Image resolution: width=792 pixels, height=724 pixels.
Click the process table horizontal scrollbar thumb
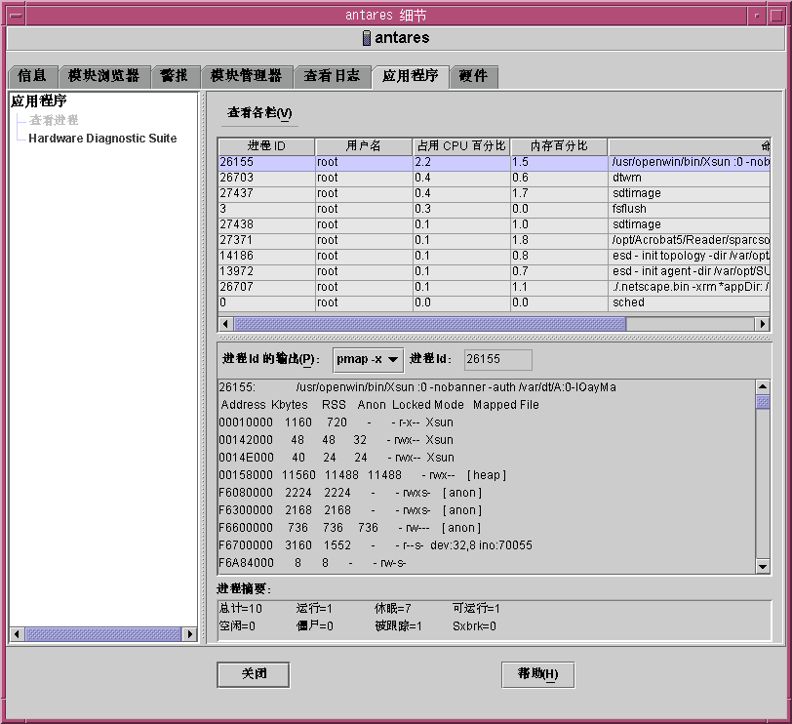pyautogui.click(x=430, y=324)
